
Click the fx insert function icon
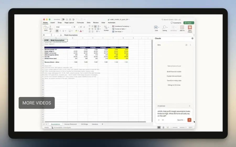click(61, 35)
